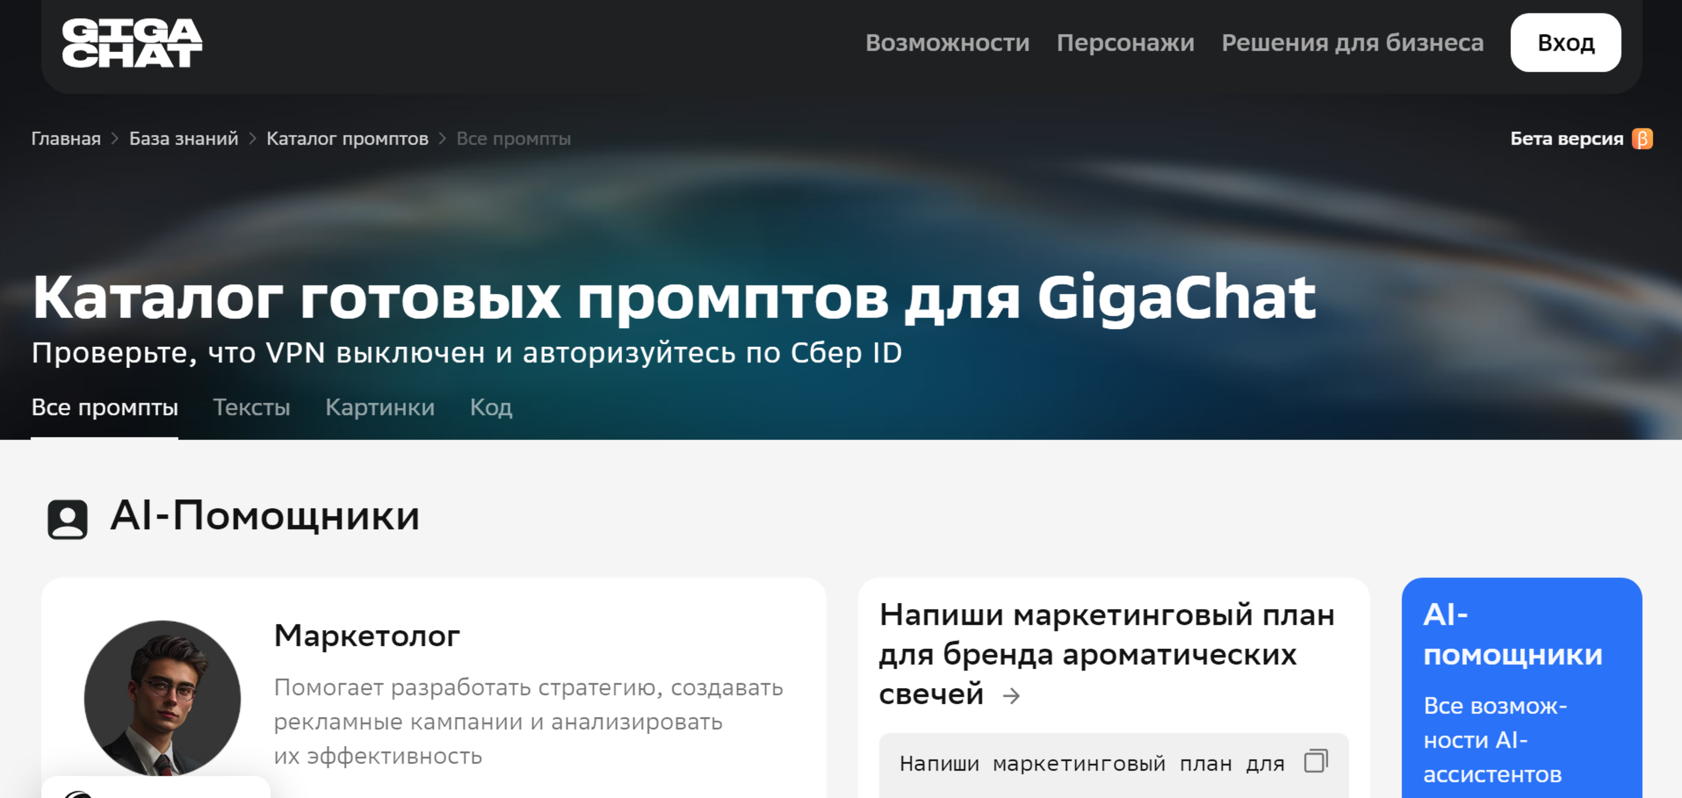Open Решения для бизнеса menu item
The width and height of the screenshot is (1682, 798).
click(x=1352, y=43)
